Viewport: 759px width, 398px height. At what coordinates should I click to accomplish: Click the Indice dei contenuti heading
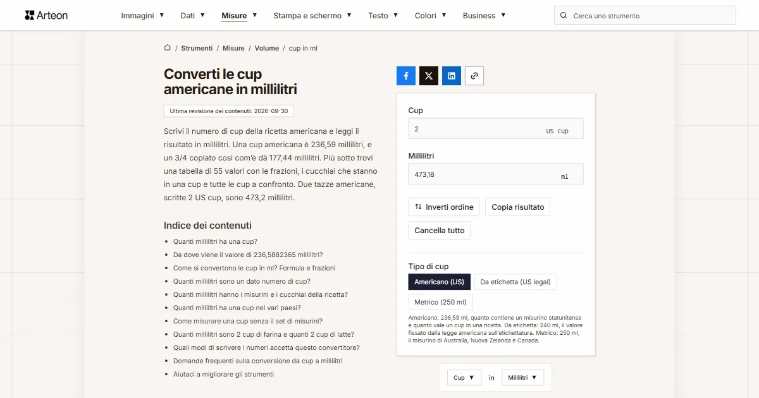click(x=207, y=226)
